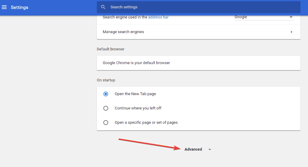Click the 'Open the New Tab page' label
308x167 pixels.
coord(135,94)
